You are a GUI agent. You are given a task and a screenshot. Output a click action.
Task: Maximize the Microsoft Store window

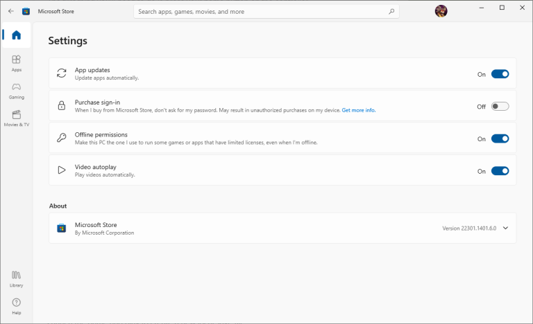coord(502,8)
